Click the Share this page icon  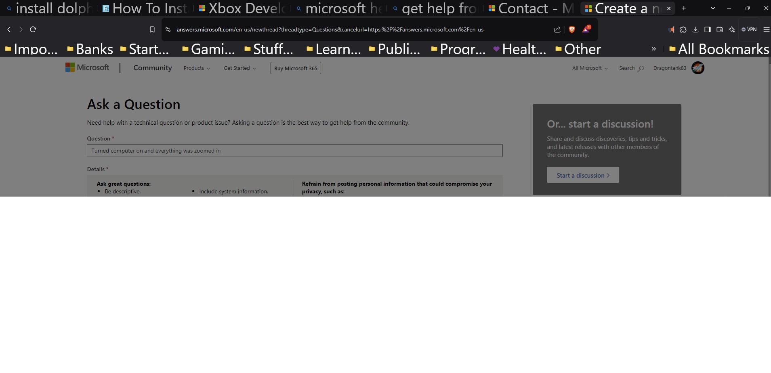click(557, 29)
